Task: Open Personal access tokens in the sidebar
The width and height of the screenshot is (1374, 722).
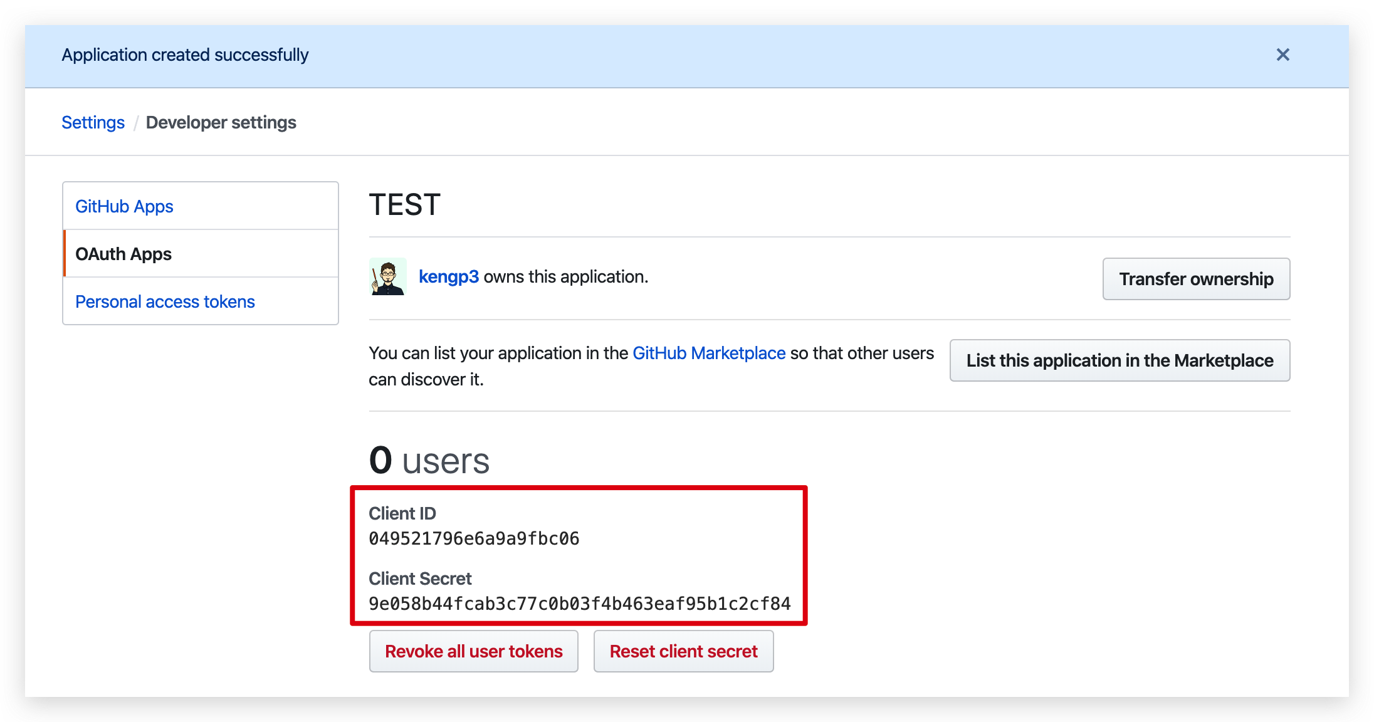Action: pos(201,301)
